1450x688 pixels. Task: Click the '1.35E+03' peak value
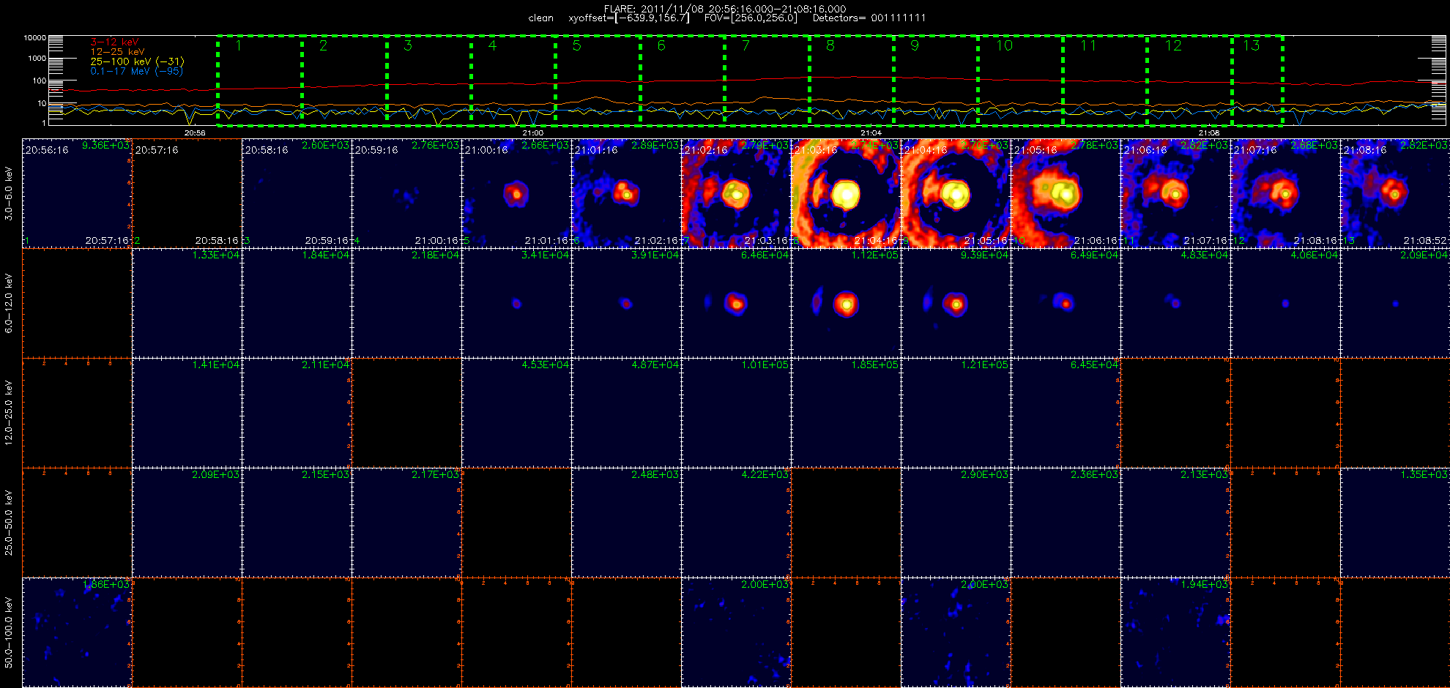[1424, 475]
